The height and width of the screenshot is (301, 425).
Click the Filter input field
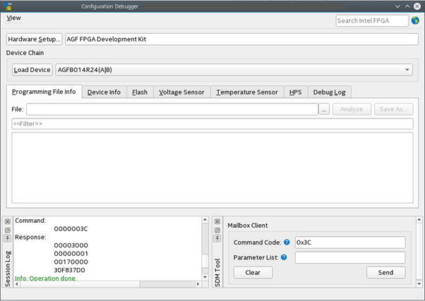tap(212, 123)
